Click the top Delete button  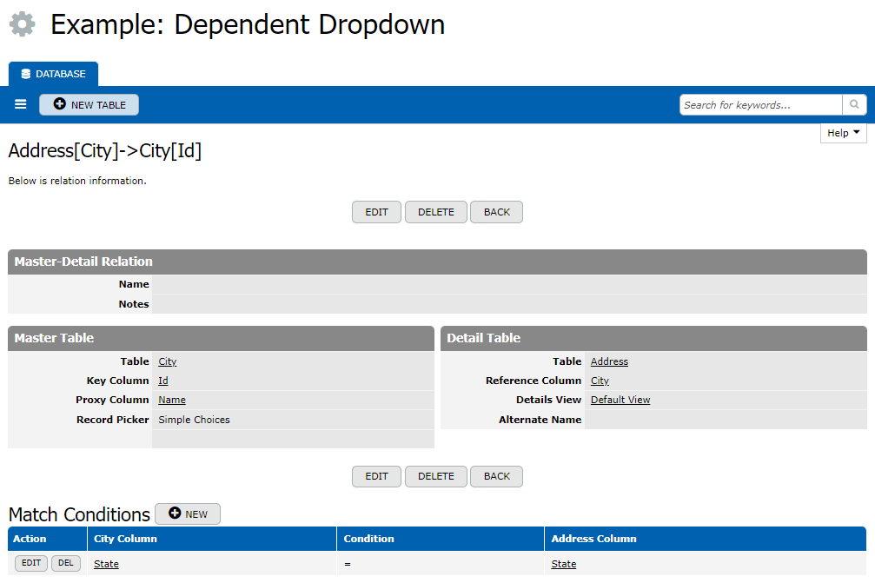[435, 212]
